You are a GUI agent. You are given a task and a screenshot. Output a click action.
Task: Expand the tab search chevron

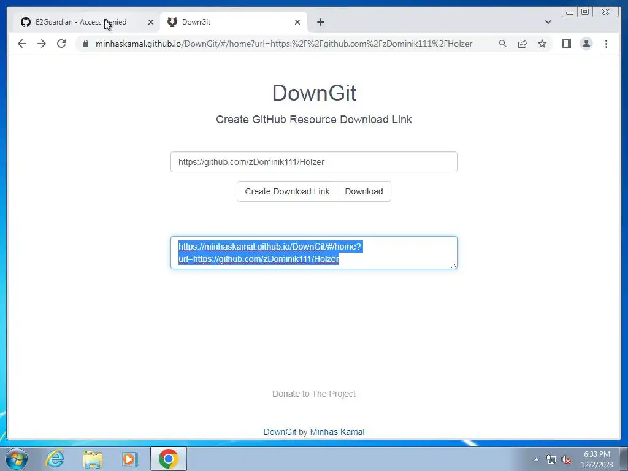pos(548,22)
